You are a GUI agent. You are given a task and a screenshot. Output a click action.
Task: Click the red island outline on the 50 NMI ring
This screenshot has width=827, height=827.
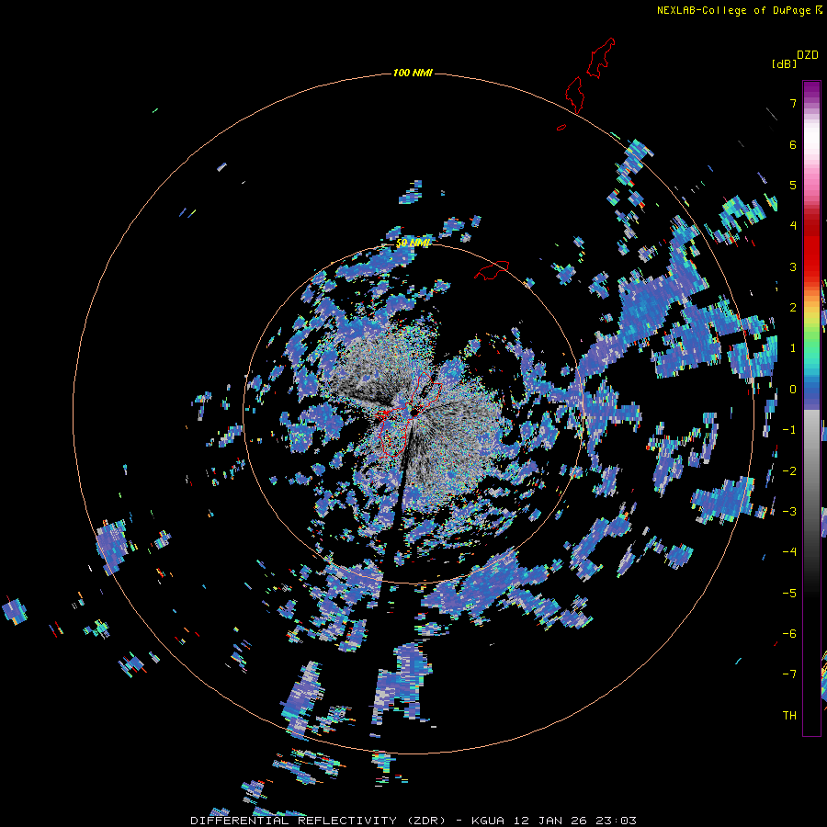tap(492, 270)
